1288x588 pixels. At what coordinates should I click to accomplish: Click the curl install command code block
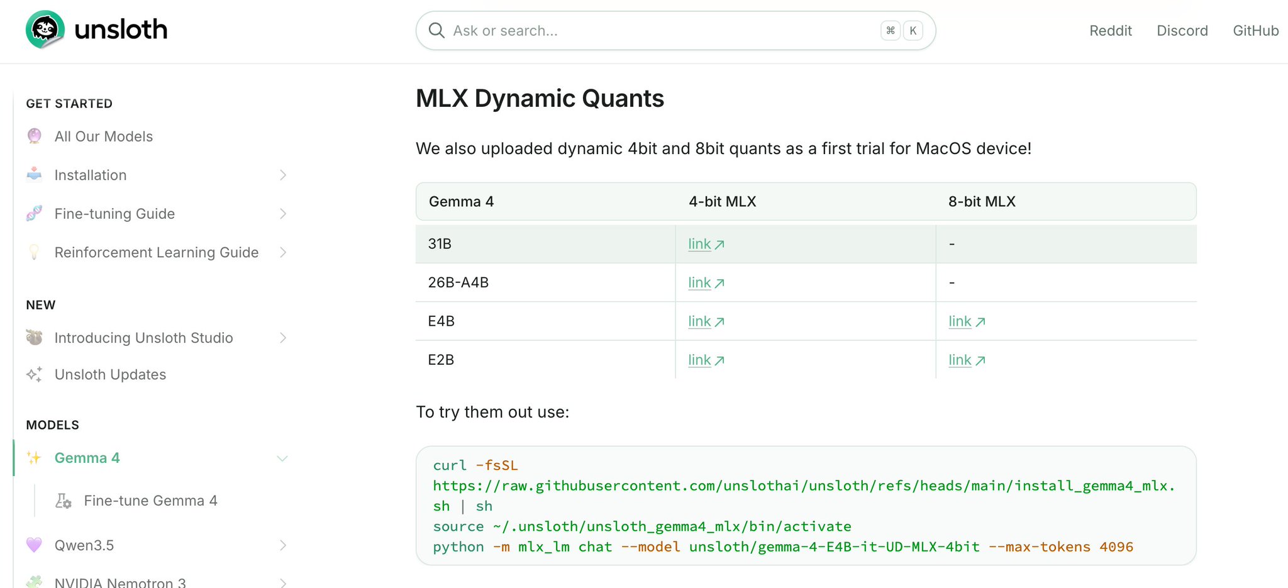806,506
